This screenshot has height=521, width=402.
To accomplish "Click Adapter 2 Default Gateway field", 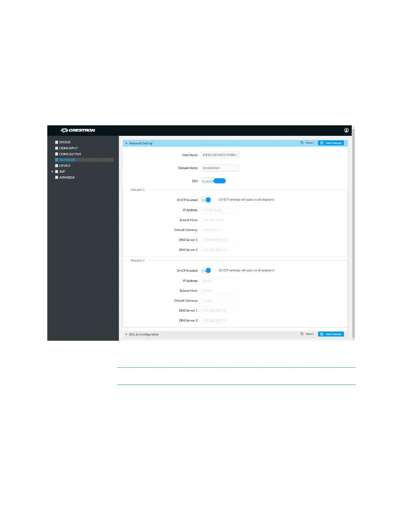I will point(220,301).
